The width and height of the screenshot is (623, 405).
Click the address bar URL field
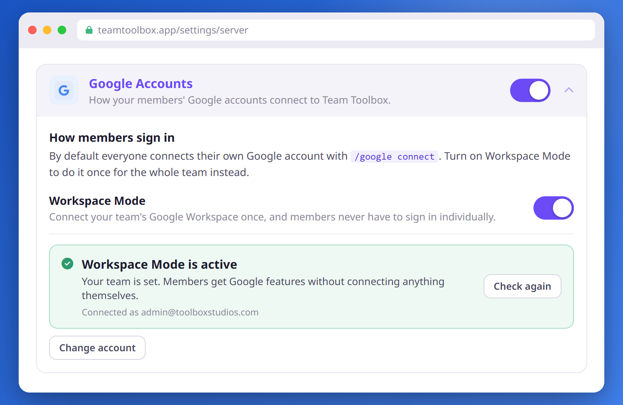tap(336, 30)
